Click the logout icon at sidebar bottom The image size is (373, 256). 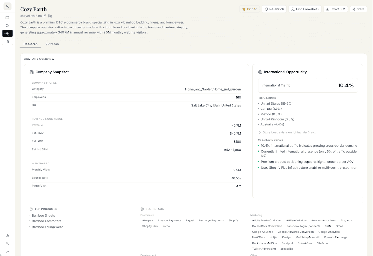(7, 251)
